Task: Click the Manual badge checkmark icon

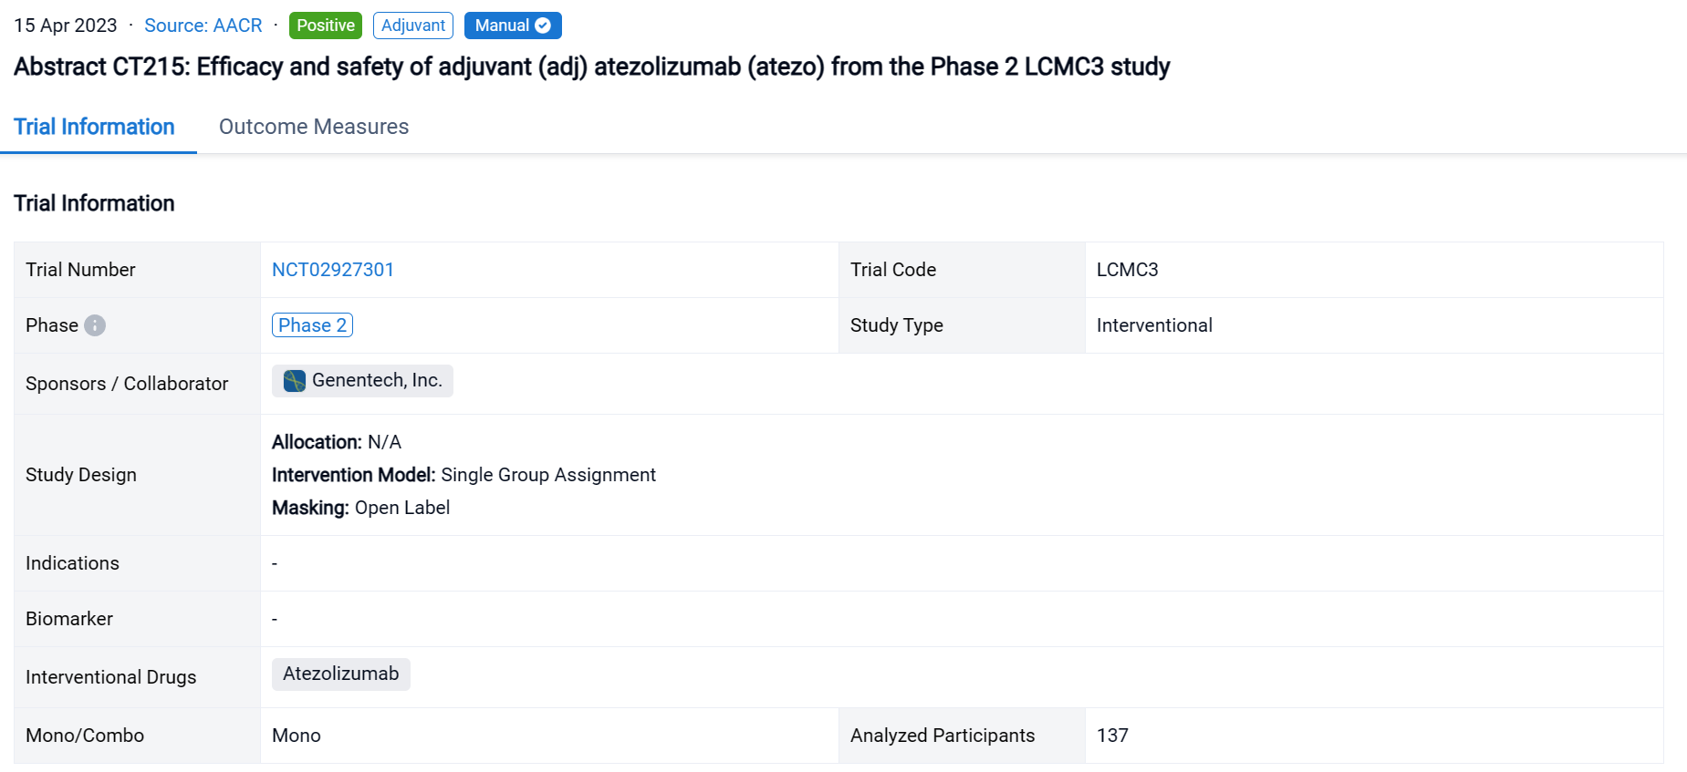Action: click(543, 26)
